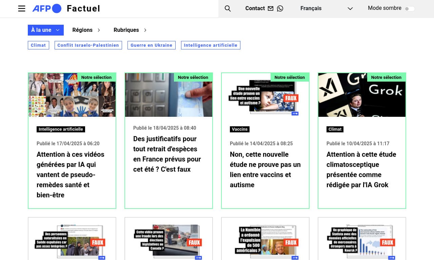Click the AFP Factuel logo
The image size is (434, 260).
click(66, 8)
